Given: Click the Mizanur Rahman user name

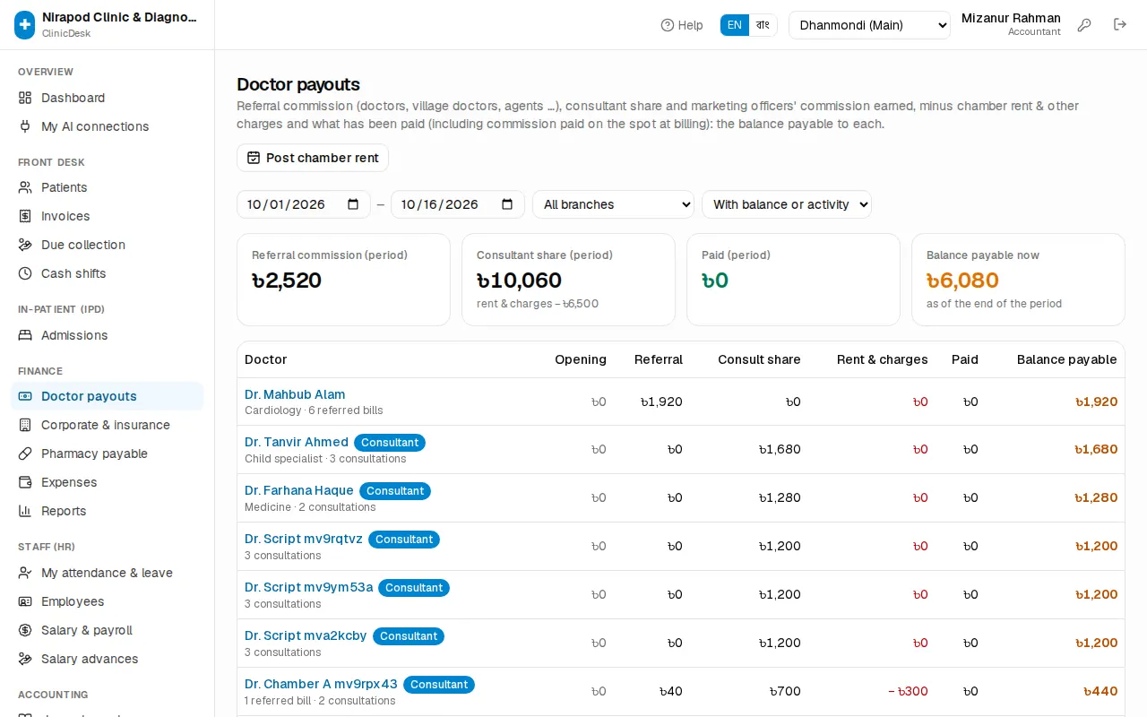Looking at the screenshot, I should click(x=1011, y=18).
